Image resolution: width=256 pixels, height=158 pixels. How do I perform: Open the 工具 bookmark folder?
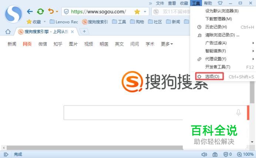tap(119, 22)
